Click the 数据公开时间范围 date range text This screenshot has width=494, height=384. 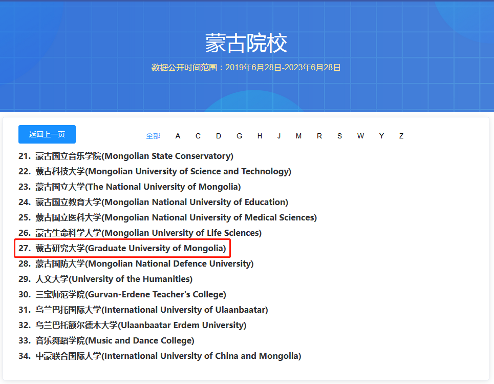pos(246,68)
